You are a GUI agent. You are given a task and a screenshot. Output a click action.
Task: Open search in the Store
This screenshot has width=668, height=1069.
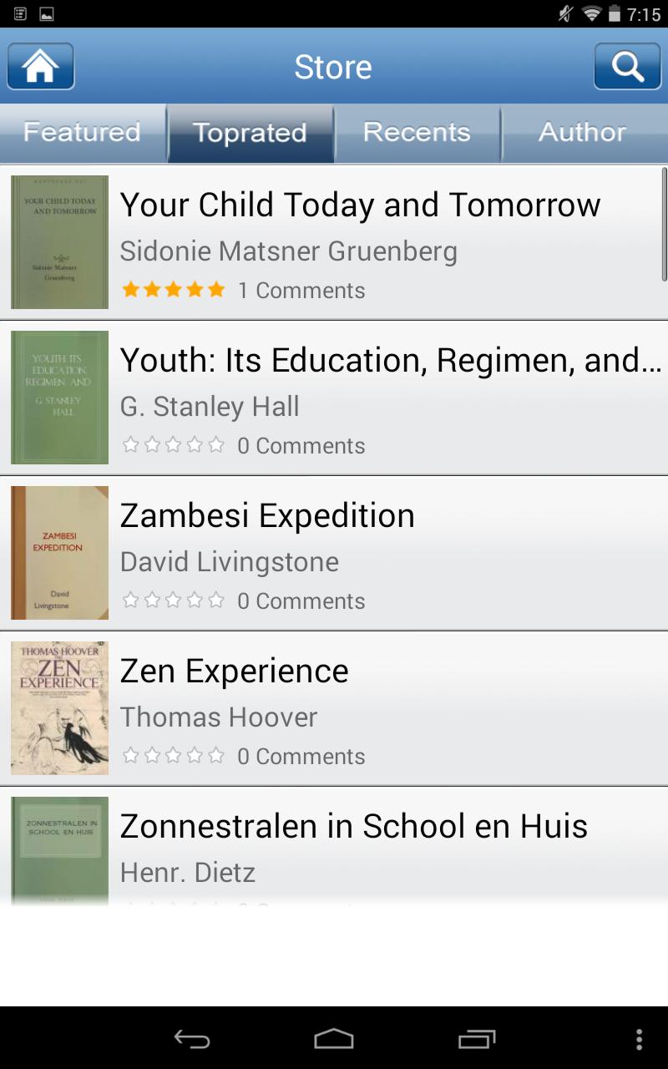pos(627,66)
